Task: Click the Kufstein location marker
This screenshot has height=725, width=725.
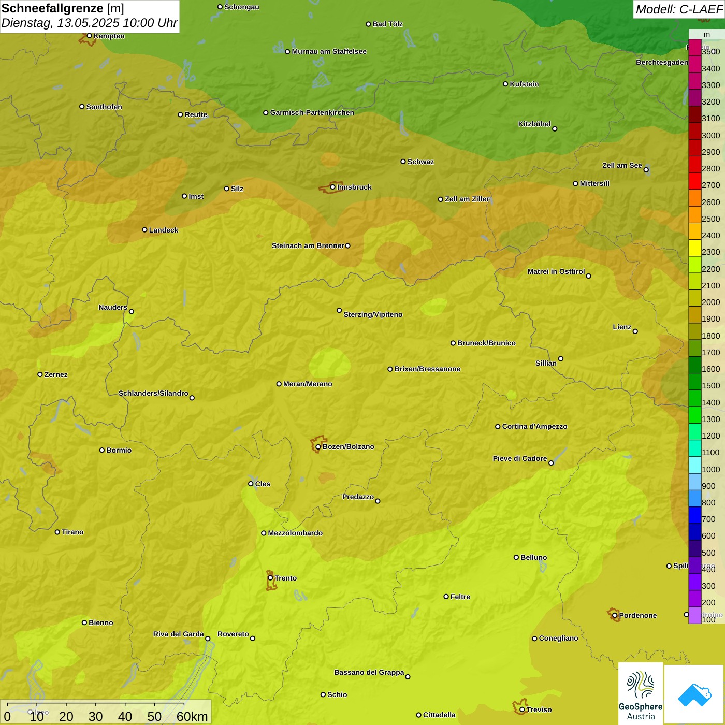Action: [505, 84]
